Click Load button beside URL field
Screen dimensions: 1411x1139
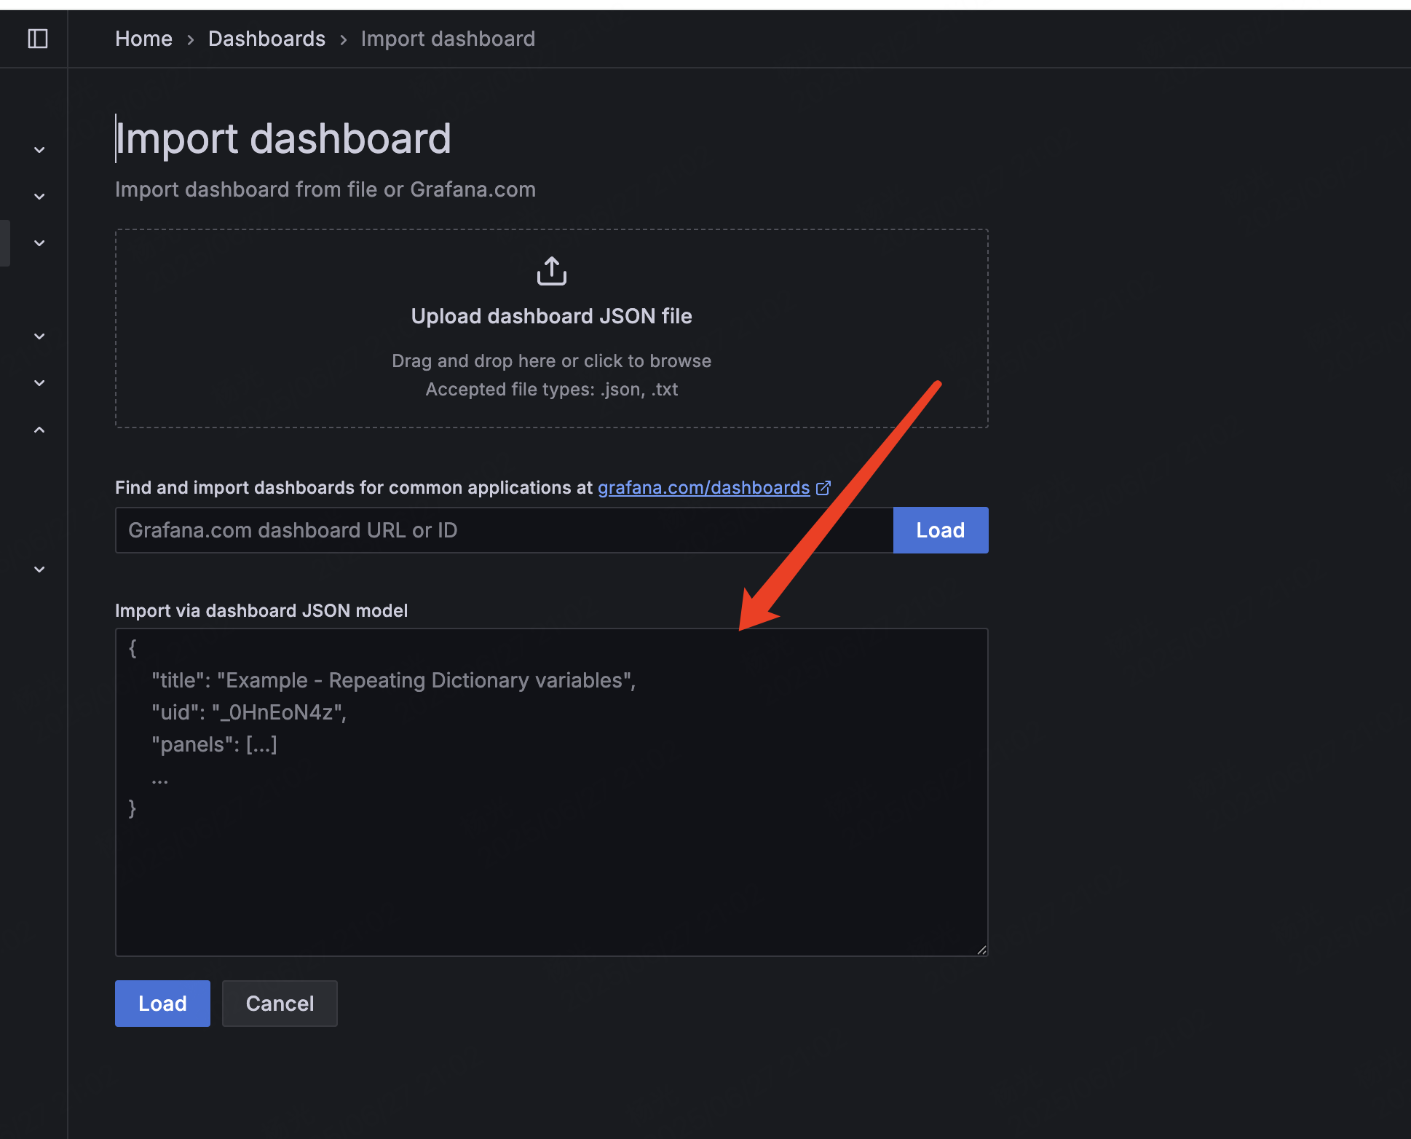click(x=941, y=530)
